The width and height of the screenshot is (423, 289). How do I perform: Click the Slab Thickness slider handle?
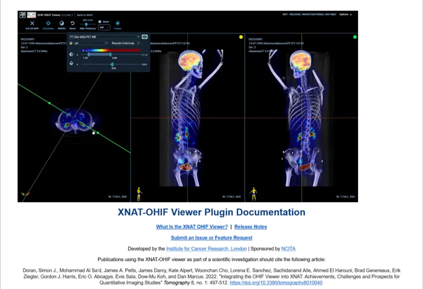86,24
